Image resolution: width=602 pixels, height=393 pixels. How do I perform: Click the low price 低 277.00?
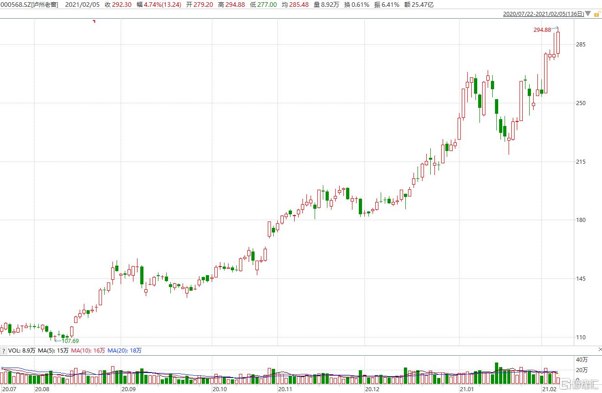coord(263,5)
